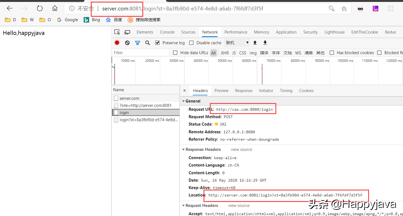Check the Blocked Requests filter

(x=379, y=52)
